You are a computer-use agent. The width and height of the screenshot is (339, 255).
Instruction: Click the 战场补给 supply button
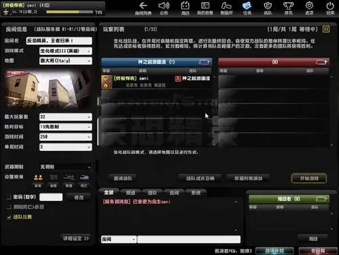tap(275, 251)
